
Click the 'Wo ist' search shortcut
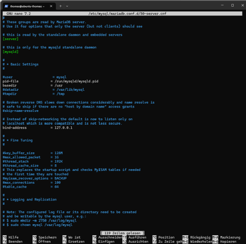pos(72,237)
